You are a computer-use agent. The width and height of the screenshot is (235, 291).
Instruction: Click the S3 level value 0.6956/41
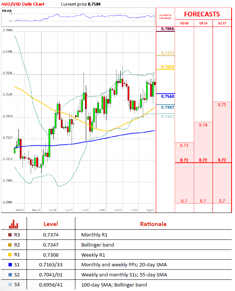point(51,285)
